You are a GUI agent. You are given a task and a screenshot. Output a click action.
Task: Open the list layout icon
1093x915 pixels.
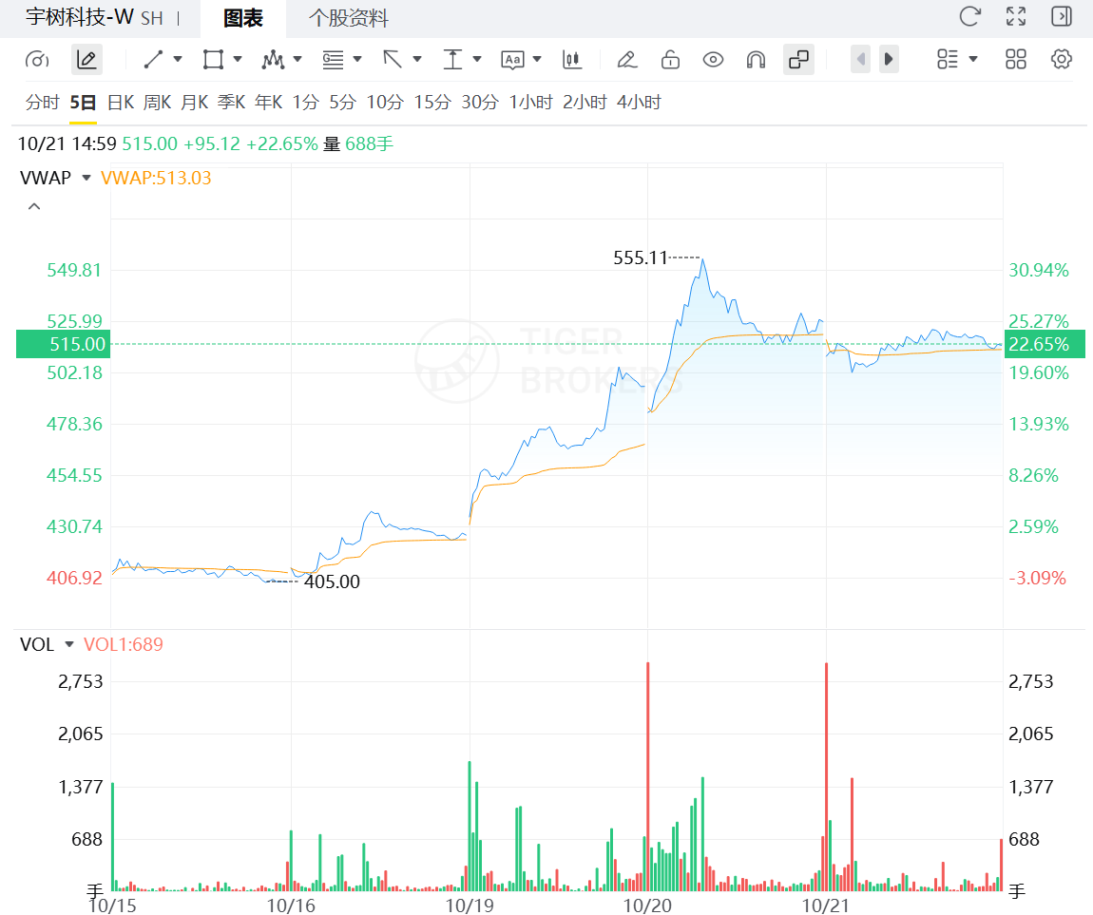tap(948, 59)
